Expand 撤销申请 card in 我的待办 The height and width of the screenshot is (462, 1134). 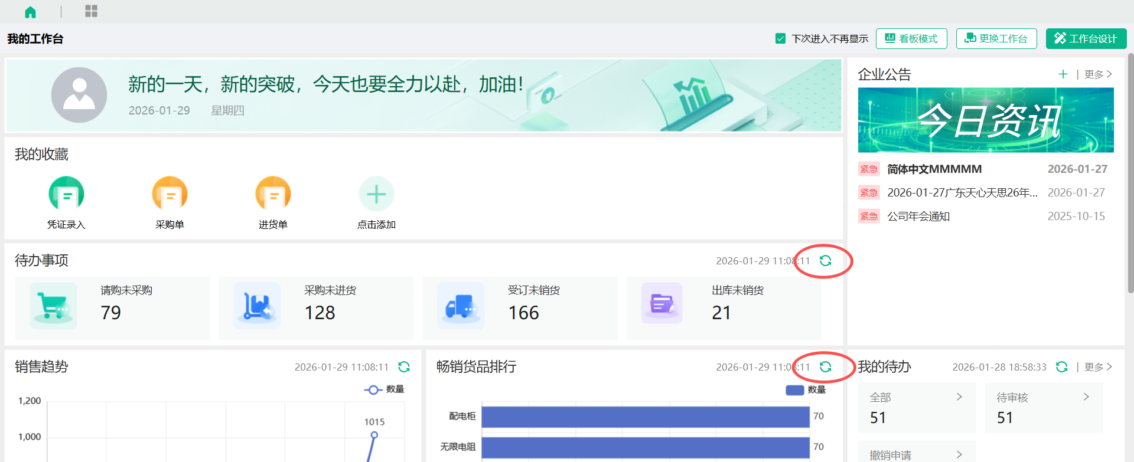pyautogui.click(x=959, y=454)
